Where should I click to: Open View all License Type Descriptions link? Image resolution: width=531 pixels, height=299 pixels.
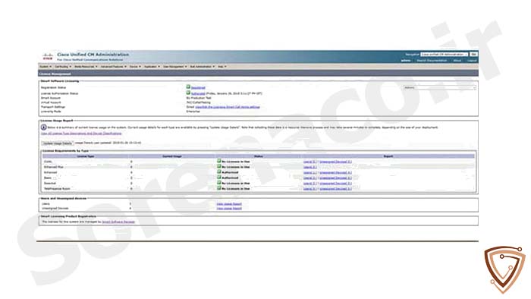click(81, 134)
